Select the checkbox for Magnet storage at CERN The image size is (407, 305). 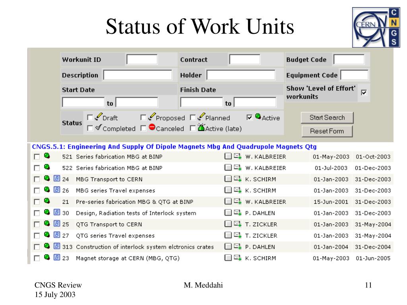(37, 258)
